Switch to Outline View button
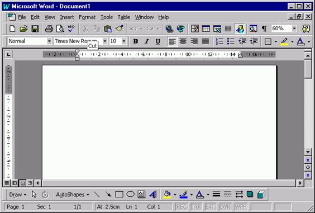The height and width of the screenshot is (213, 315). tap(30, 183)
